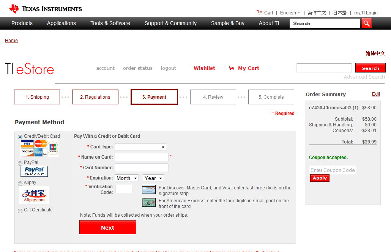Click the Alipay.com logo
The height and width of the screenshot is (252, 391).
pyautogui.click(x=34, y=195)
